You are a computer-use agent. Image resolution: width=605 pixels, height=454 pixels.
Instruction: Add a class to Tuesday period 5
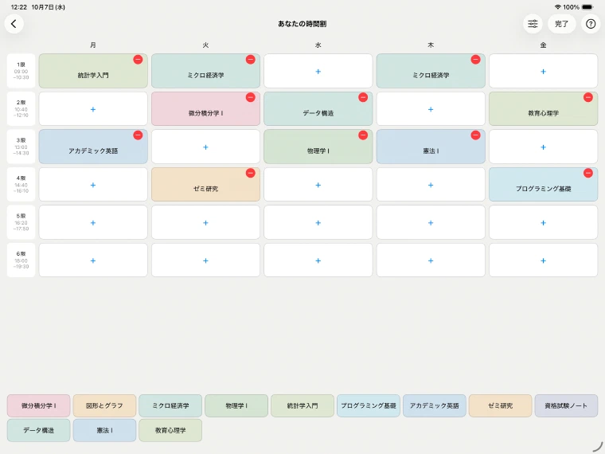coord(205,222)
